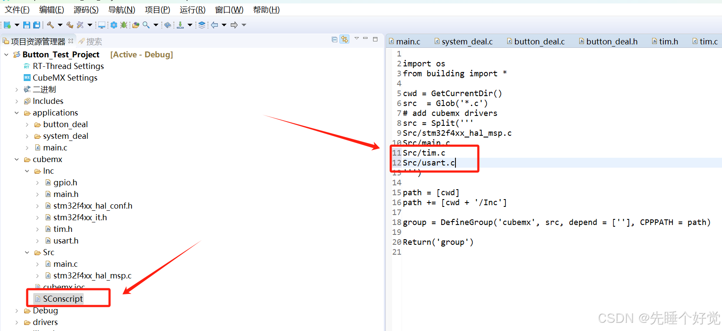Click the Save All (double floppy disk) icon
722x331 pixels.
point(37,25)
